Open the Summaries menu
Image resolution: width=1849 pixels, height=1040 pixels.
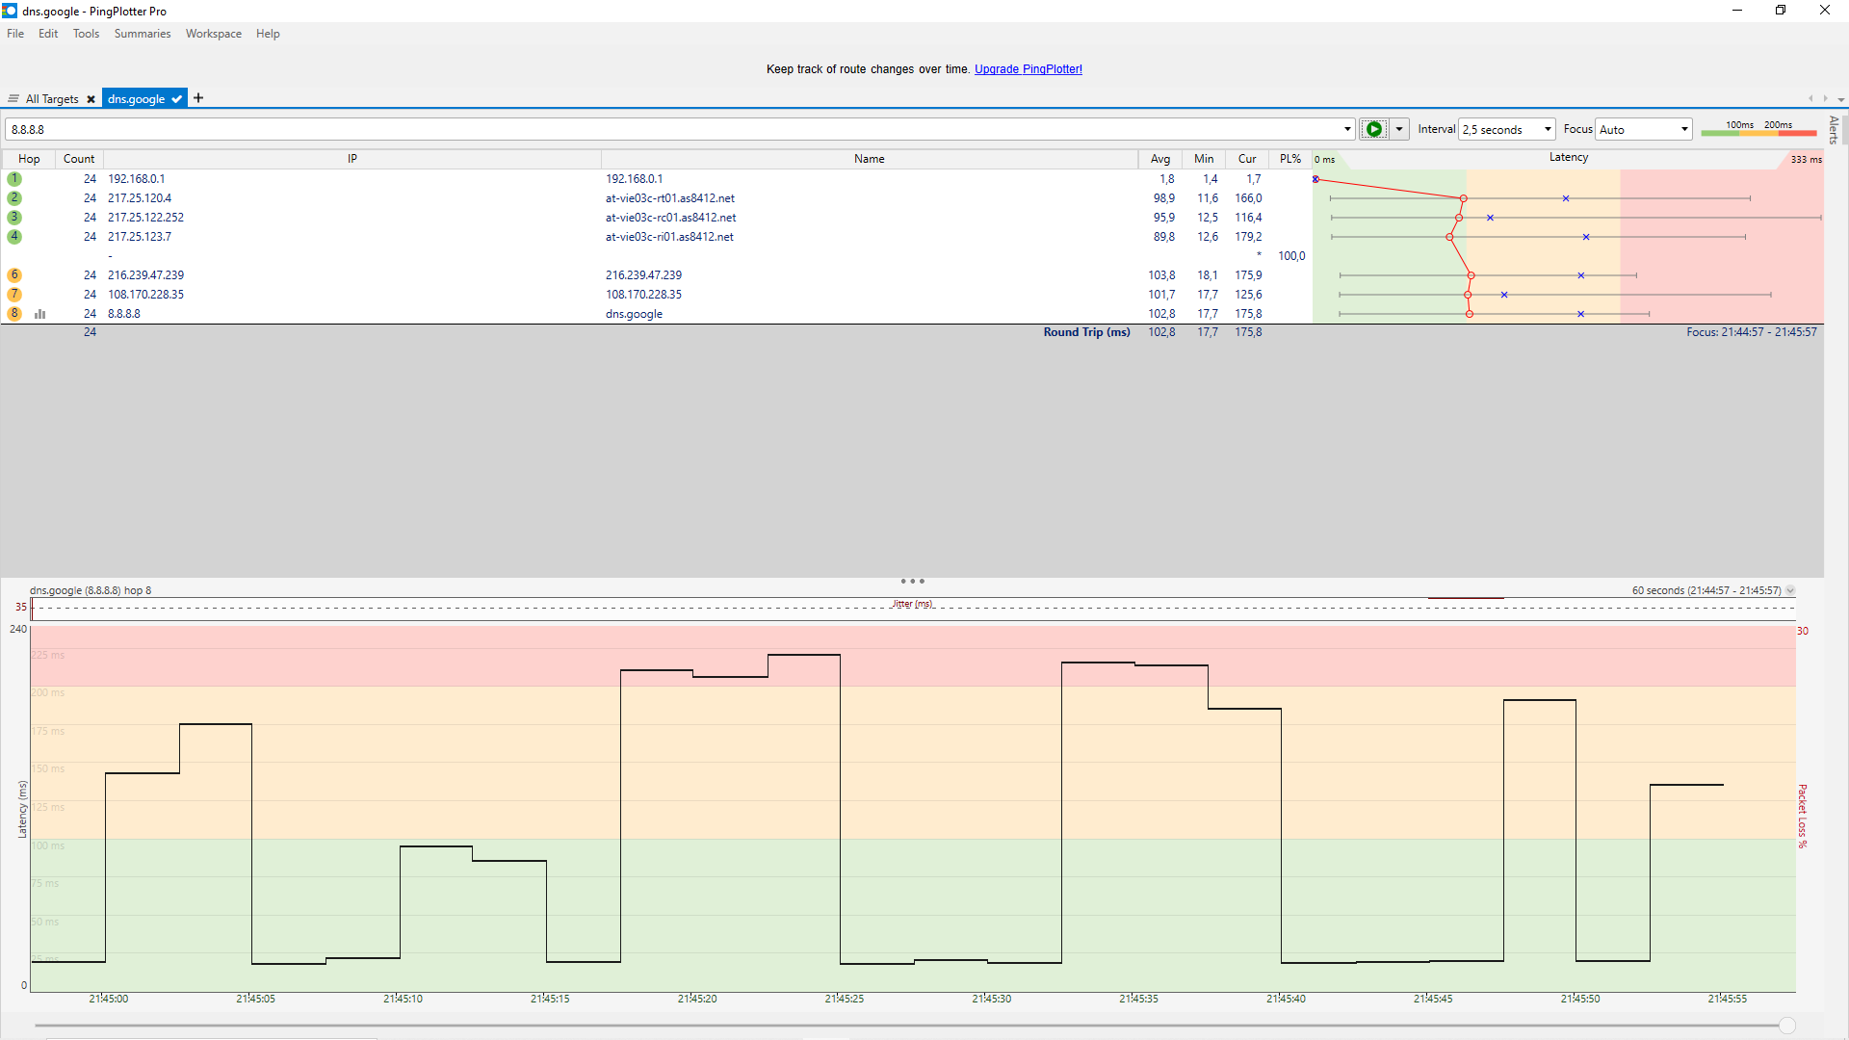pos(142,34)
